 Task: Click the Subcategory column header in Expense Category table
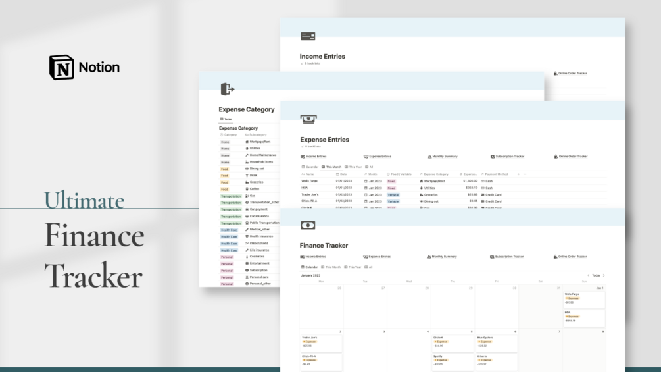pyautogui.click(x=256, y=135)
